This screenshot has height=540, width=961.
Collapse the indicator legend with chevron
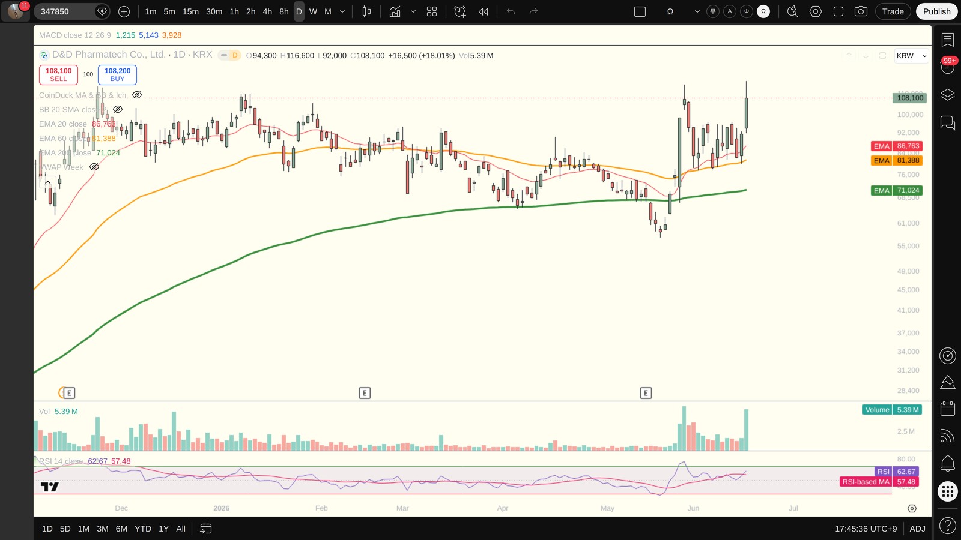tap(47, 182)
